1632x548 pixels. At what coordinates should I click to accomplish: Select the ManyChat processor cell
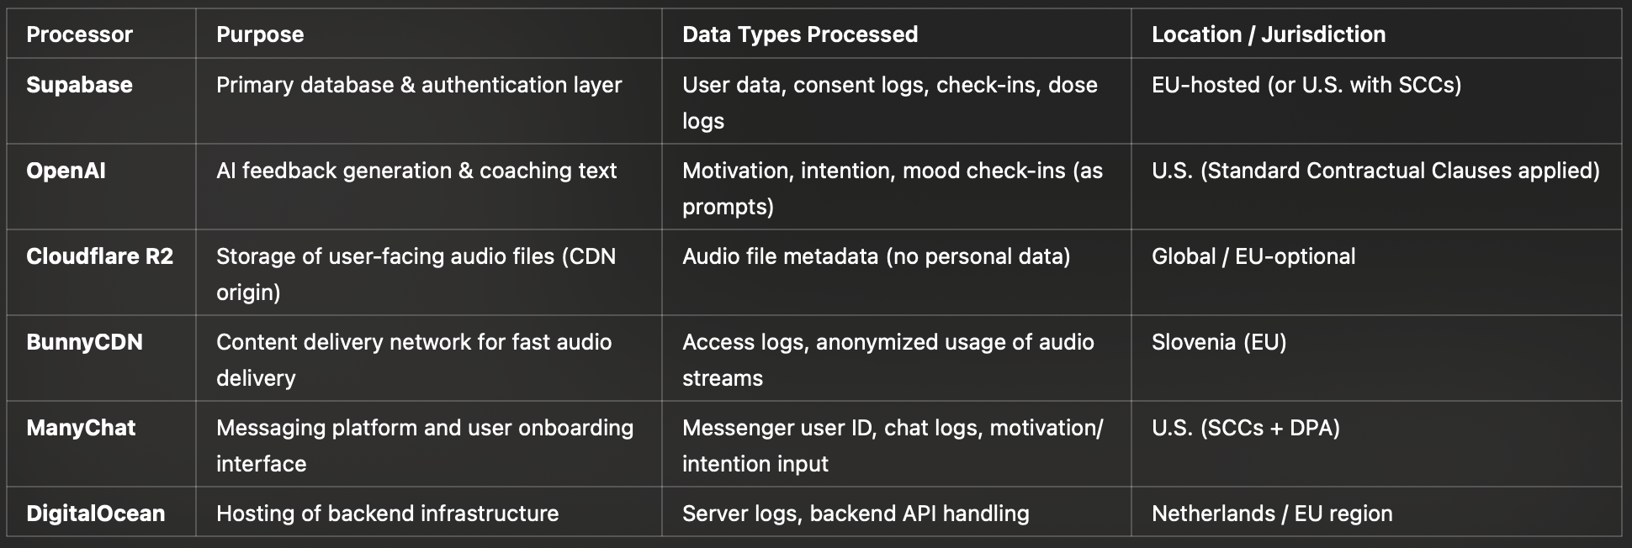point(81,428)
